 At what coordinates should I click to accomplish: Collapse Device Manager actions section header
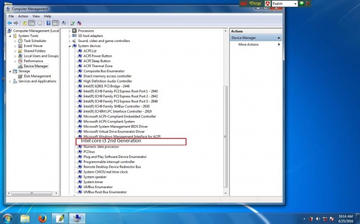coord(279,38)
